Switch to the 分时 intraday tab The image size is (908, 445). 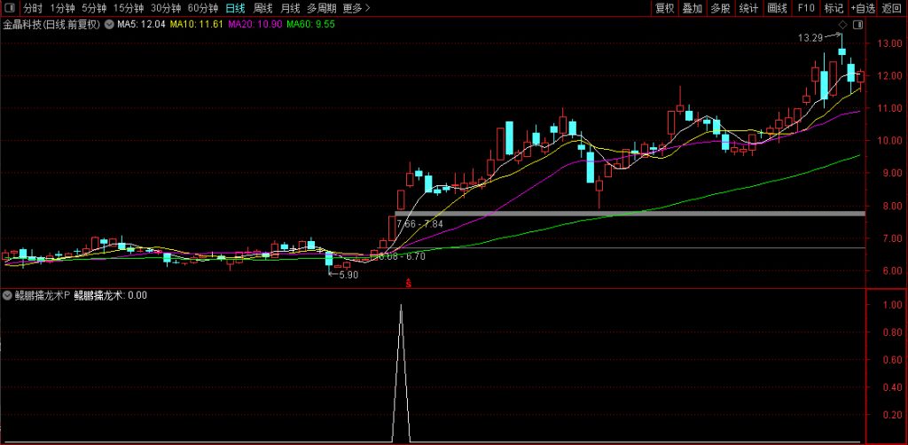coord(33,8)
